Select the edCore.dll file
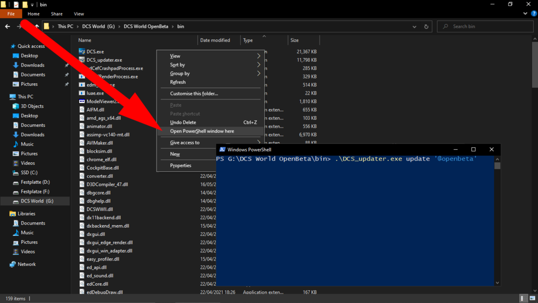Screen dimensions: 538x303 97,284
